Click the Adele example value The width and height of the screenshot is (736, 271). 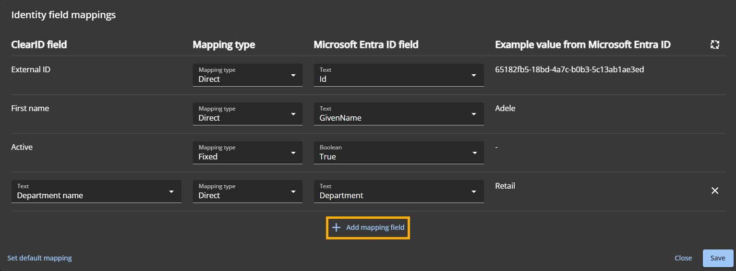click(505, 108)
